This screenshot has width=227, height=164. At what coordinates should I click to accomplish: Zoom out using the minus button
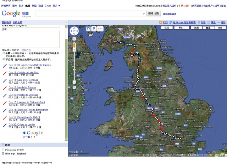tap(74, 82)
